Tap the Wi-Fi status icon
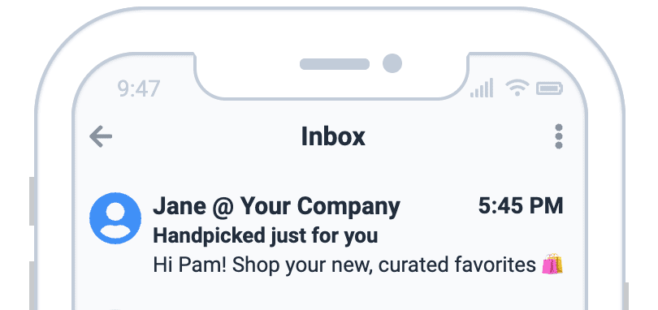Image resolution: width=658 pixels, height=310 pixels. [x=517, y=88]
